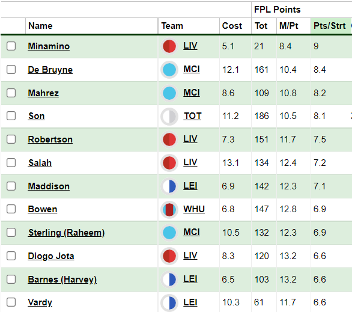Sort by the Name column header

pyautogui.click(x=40, y=26)
